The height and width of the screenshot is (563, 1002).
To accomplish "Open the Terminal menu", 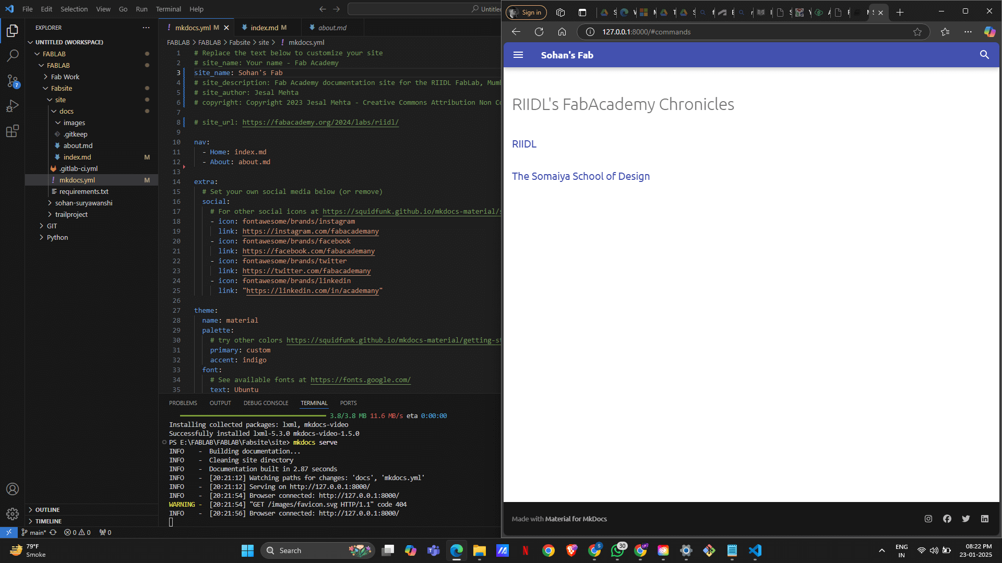I will coord(168,9).
